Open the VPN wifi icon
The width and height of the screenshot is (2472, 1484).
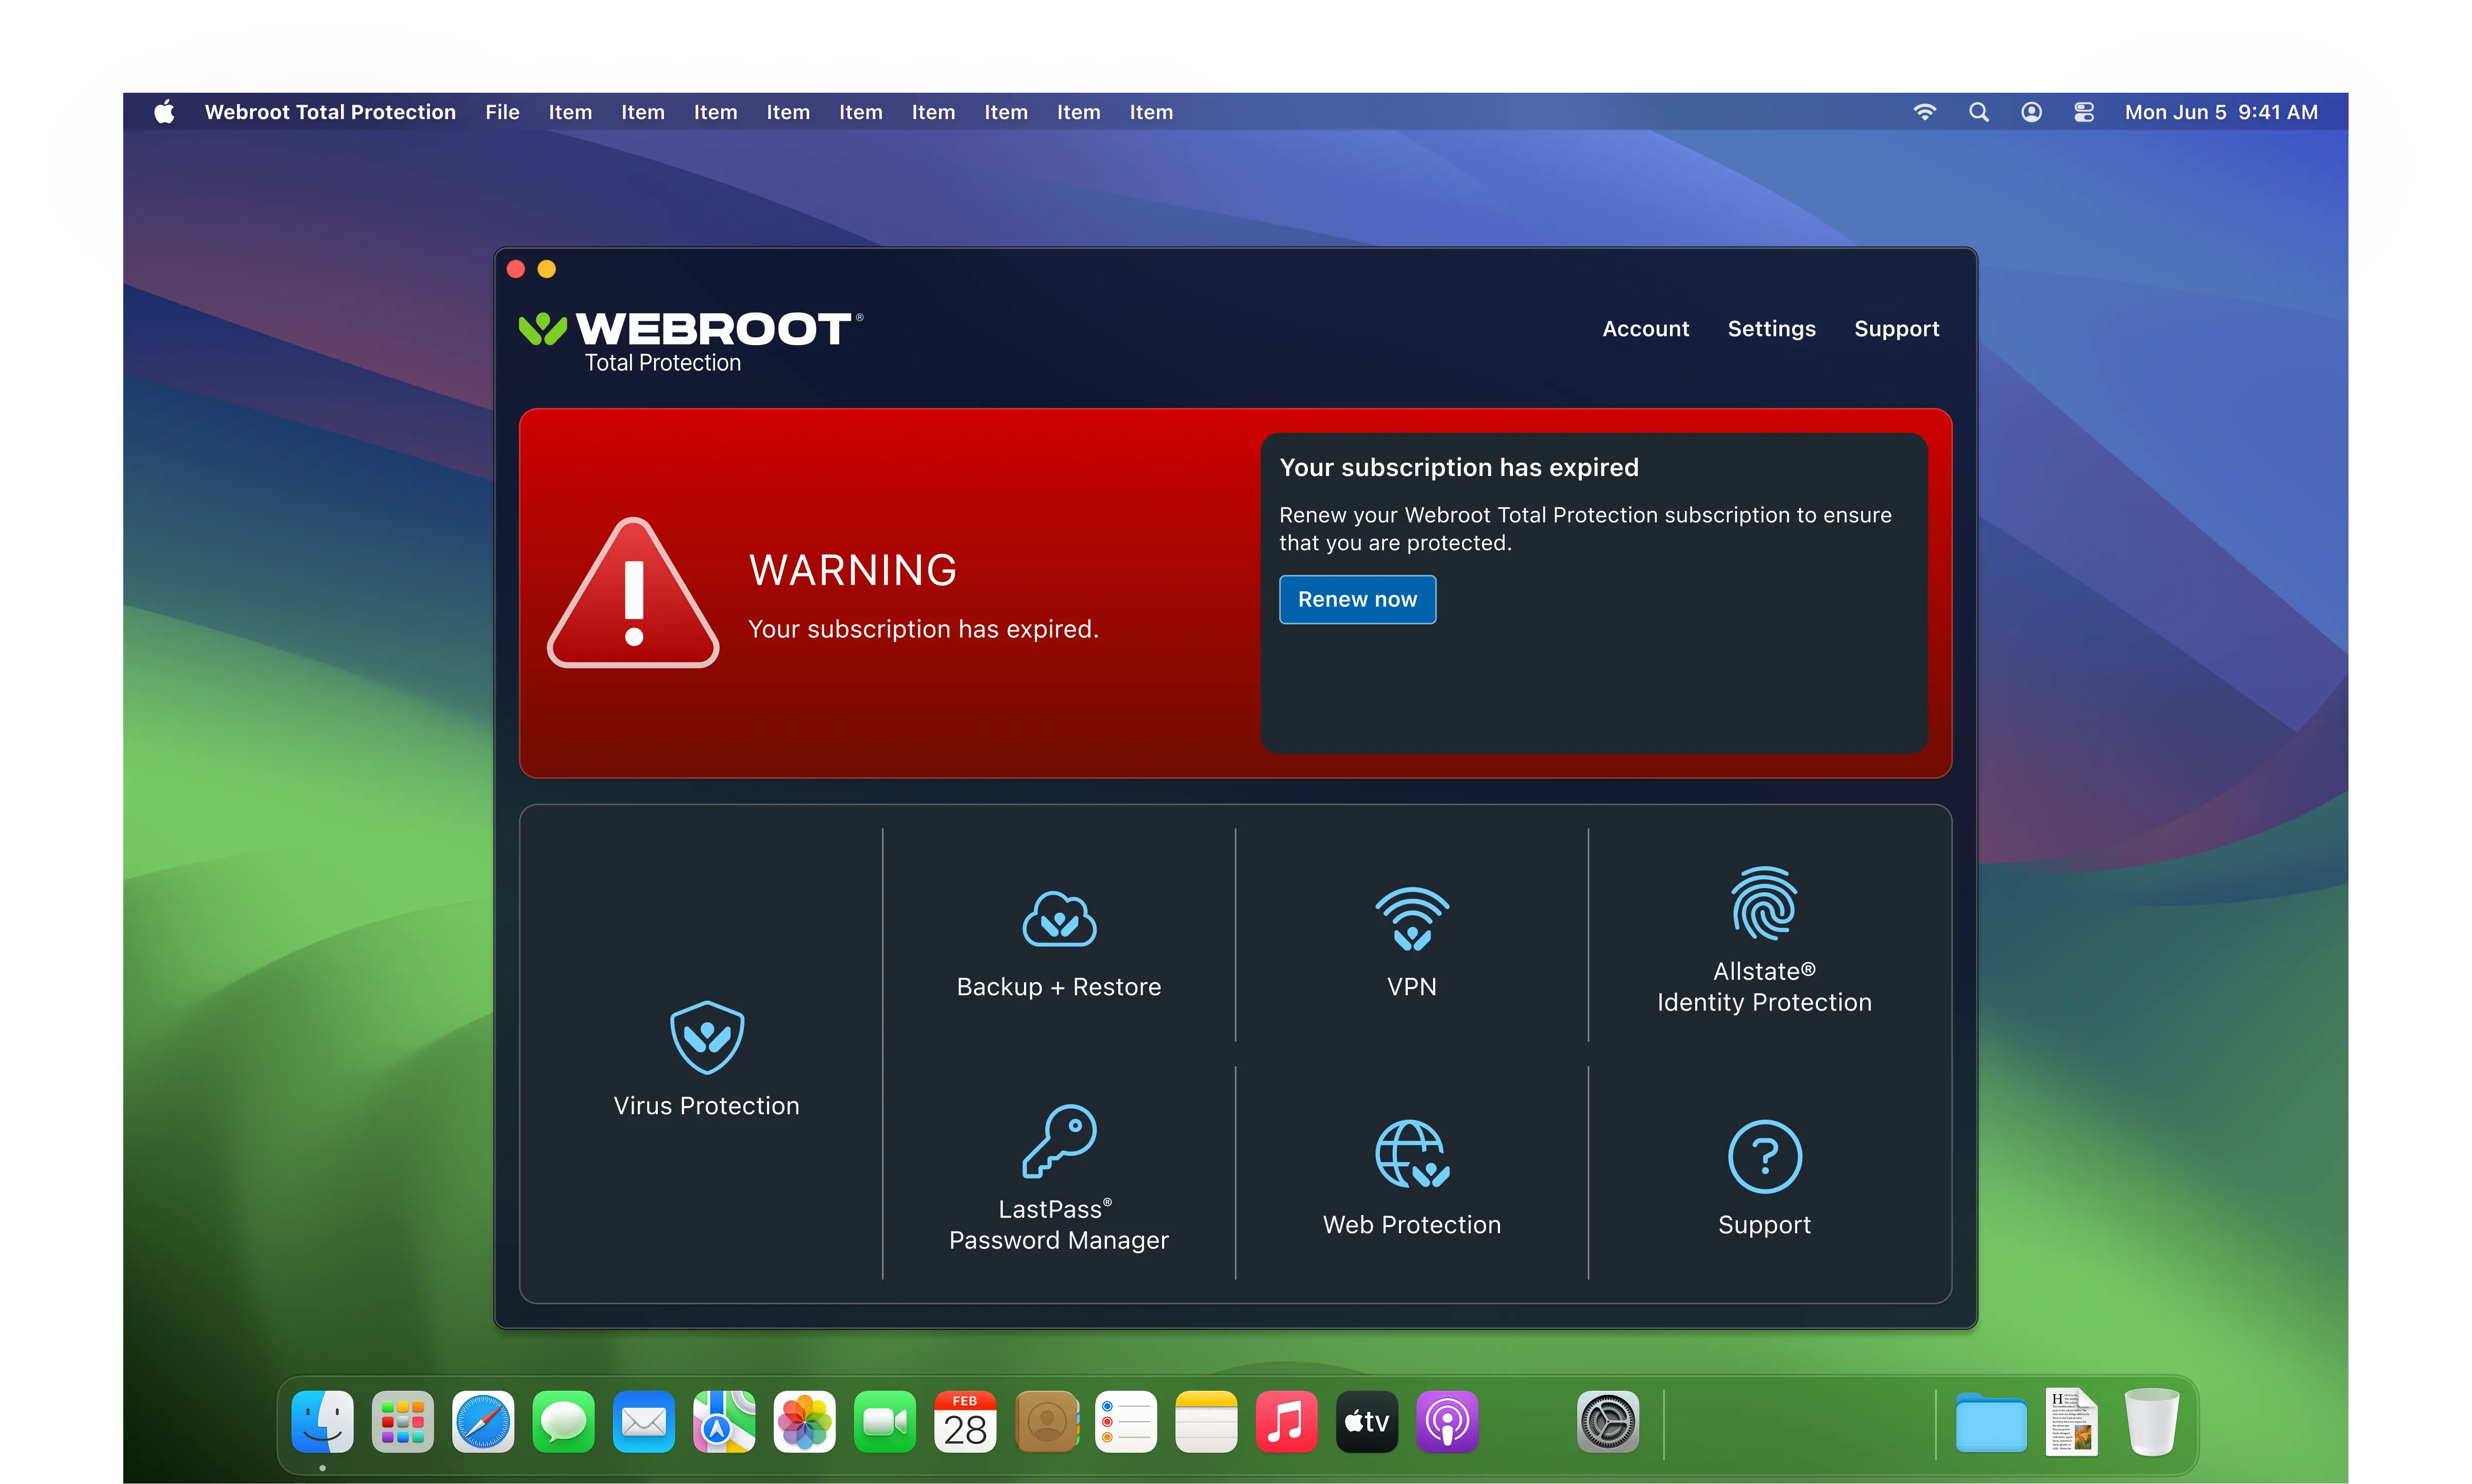pos(1411,918)
